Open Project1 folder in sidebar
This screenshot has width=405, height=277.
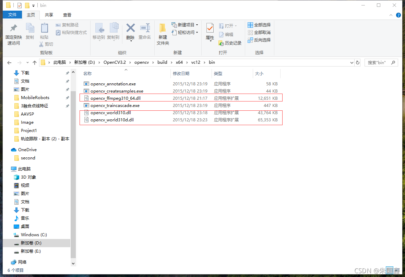29,131
